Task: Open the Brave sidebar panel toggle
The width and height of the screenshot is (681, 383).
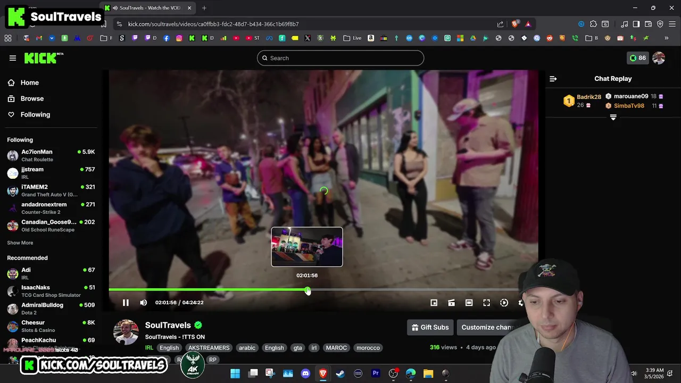Action: point(636,24)
